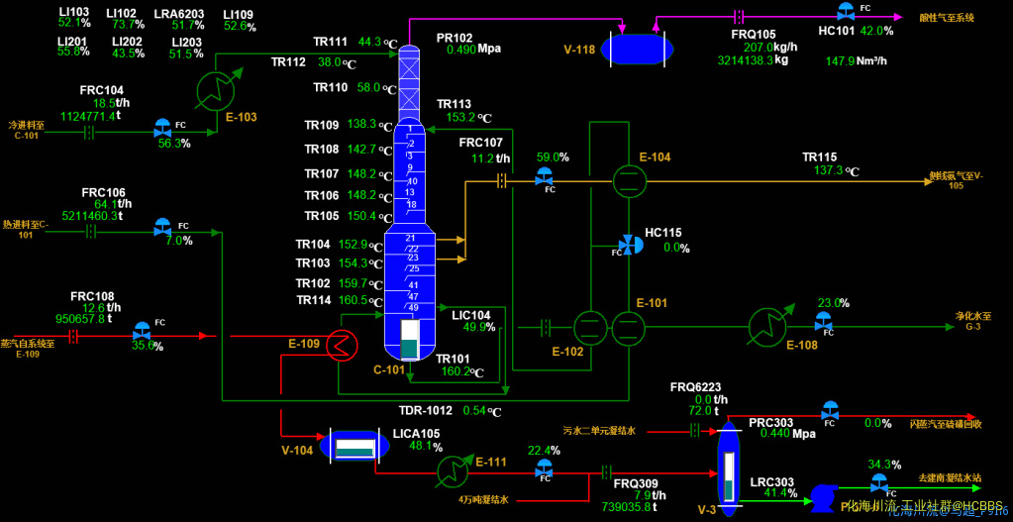Click the V-3 flash vessel level gauge
The height and width of the screenshot is (522, 1013).
click(729, 476)
